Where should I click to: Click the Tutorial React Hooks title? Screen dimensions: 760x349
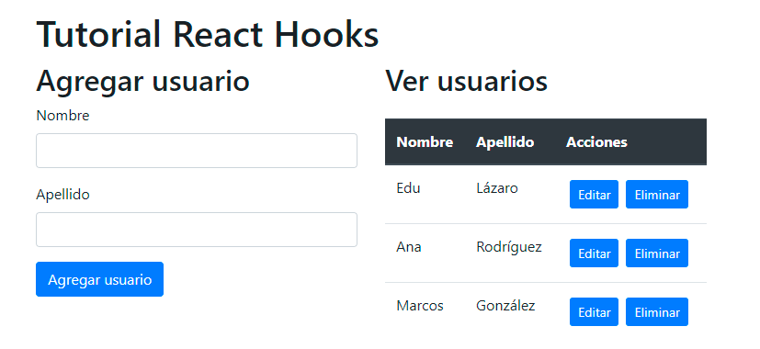point(208,35)
